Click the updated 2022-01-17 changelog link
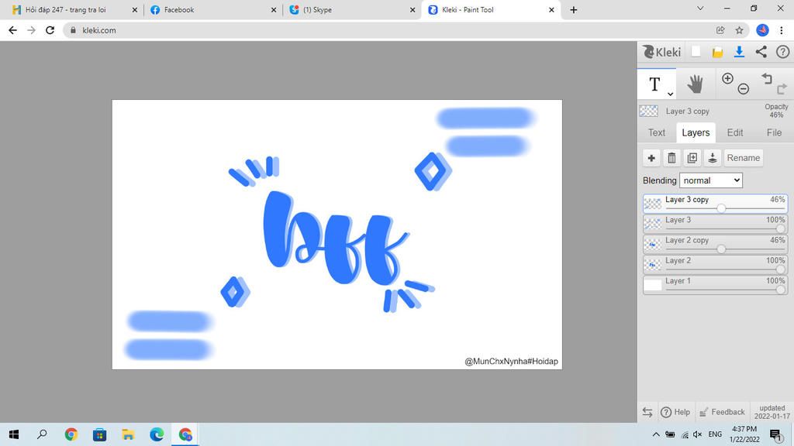 click(772, 412)
